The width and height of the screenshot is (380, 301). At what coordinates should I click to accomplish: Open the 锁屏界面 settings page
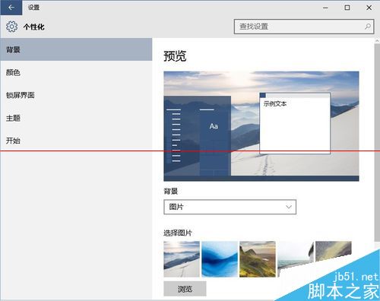tap(76, 95)
